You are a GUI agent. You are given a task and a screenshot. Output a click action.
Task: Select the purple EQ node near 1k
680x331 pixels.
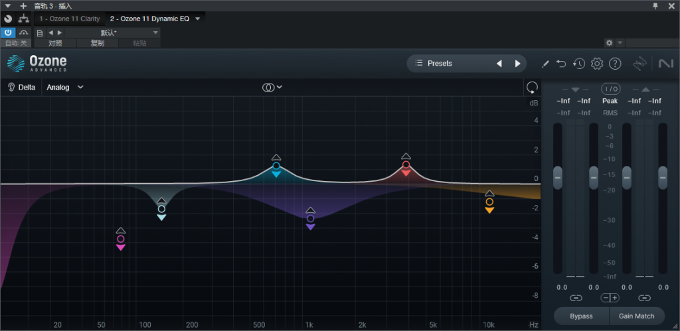pos(311,218)
